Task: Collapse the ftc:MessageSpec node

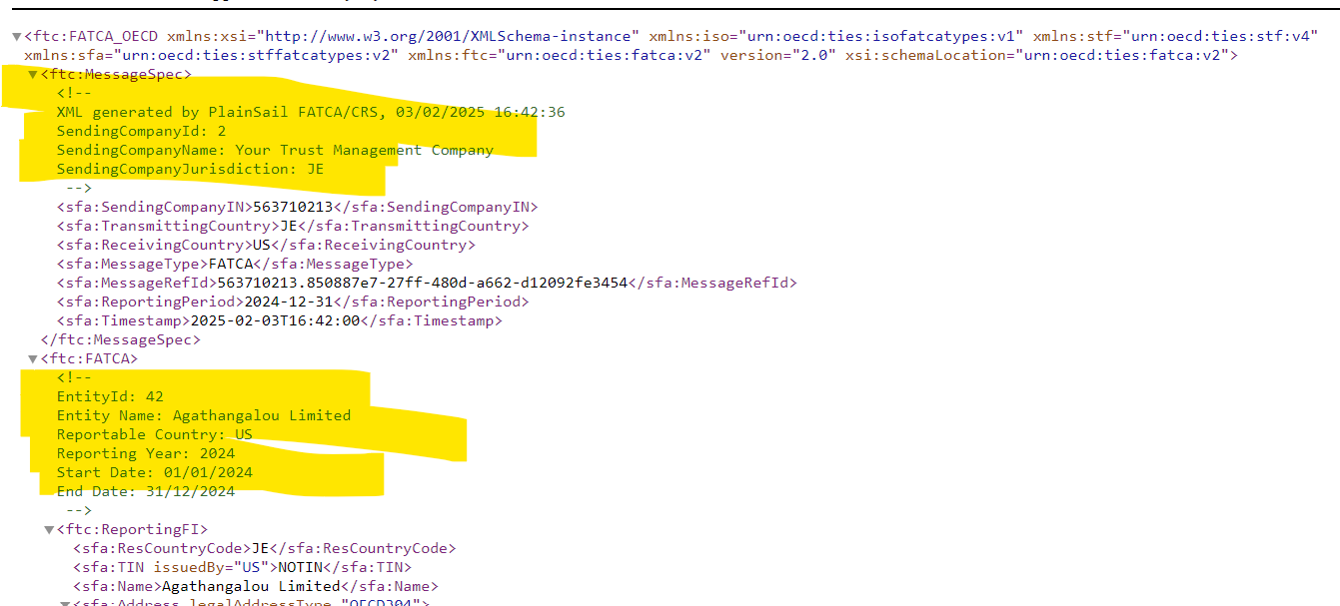Action: coord(33,74)
